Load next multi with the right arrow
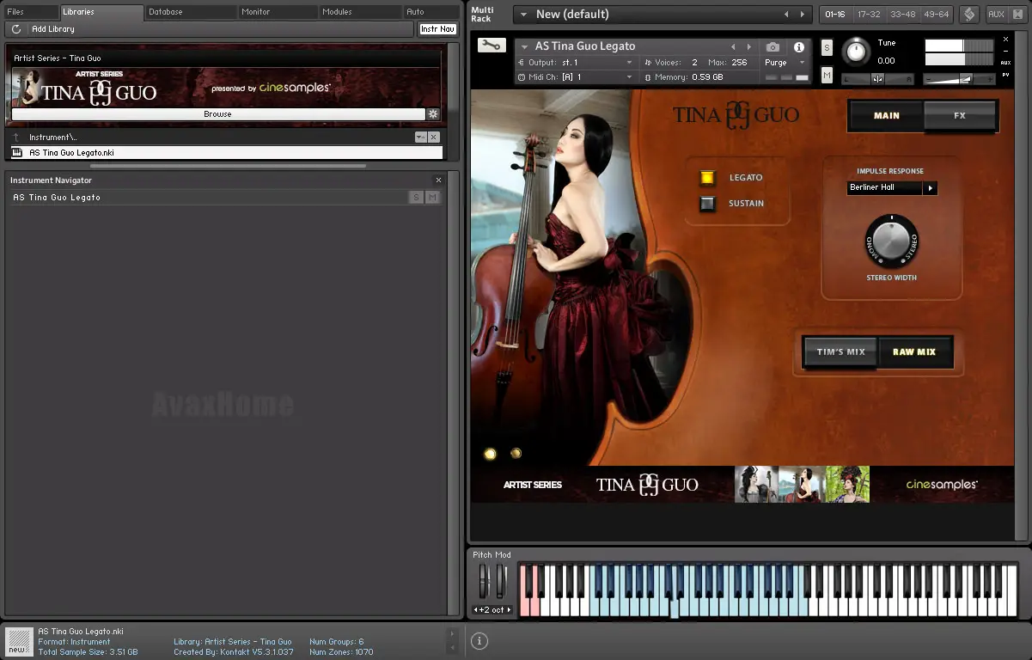This screenshot has height=660, width=1032. [x=803, y=15]
